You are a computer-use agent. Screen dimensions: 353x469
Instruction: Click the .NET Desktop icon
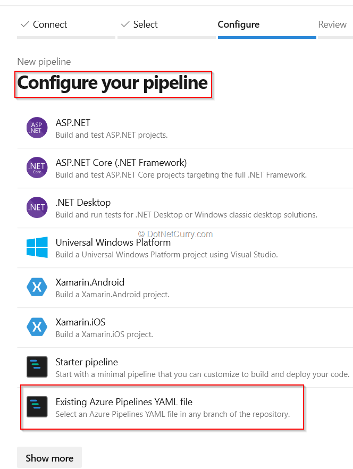pos(37,208)
